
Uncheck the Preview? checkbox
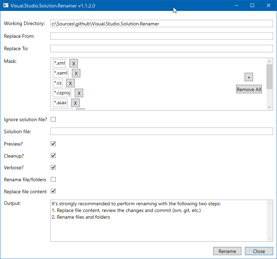tap(53, 144)
